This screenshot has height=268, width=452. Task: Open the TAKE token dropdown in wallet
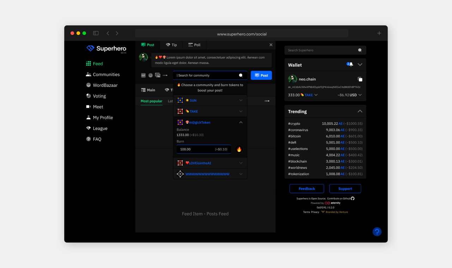316,95
